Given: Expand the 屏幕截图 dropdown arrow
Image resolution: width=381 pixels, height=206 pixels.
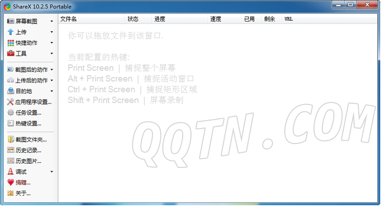Looking at the screenshot, I should (x=52, y=21).
